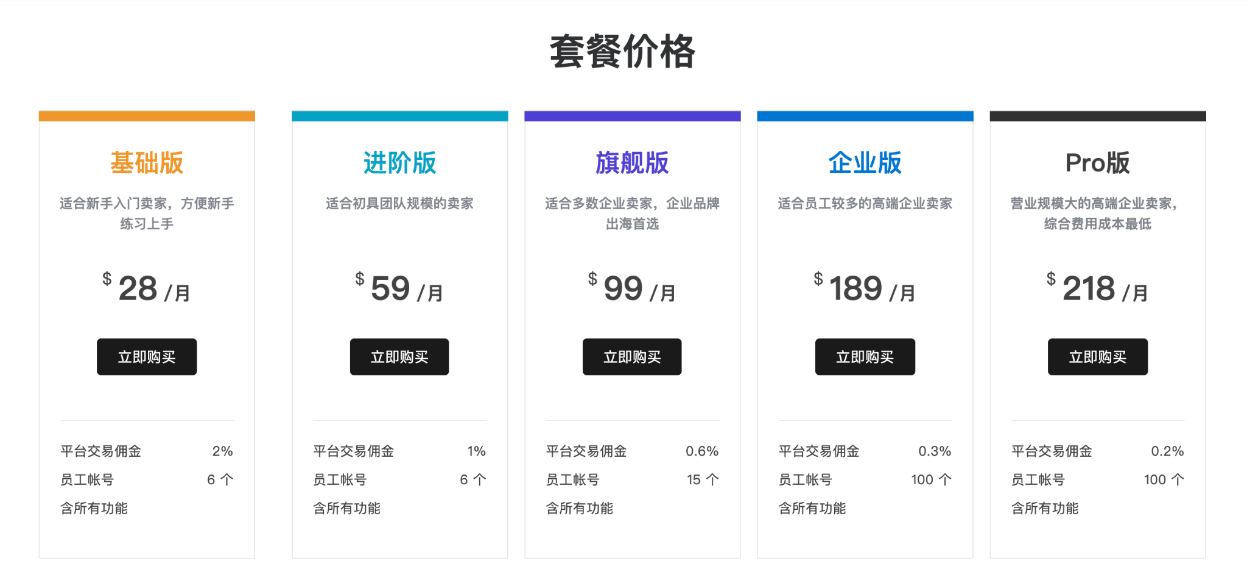Click 立即购买 button on Pro版 plan
Screen dimensions: 1247x581
point(1097,357)
